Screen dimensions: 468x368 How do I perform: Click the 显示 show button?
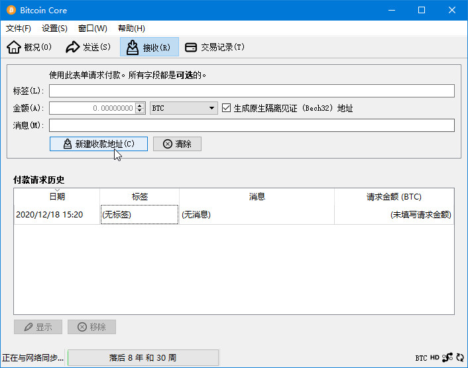38,327
